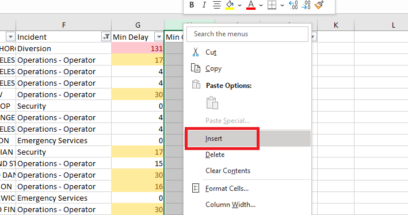
Task: Open Min Delay column filter dropdown
Action: pos(159,37)
